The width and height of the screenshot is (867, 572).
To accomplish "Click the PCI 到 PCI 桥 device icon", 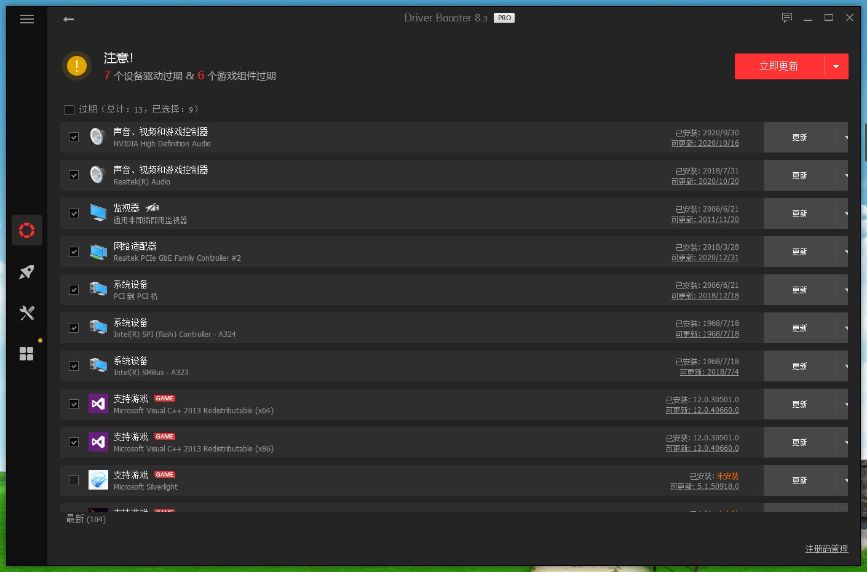I will click(x=98, y=289).
